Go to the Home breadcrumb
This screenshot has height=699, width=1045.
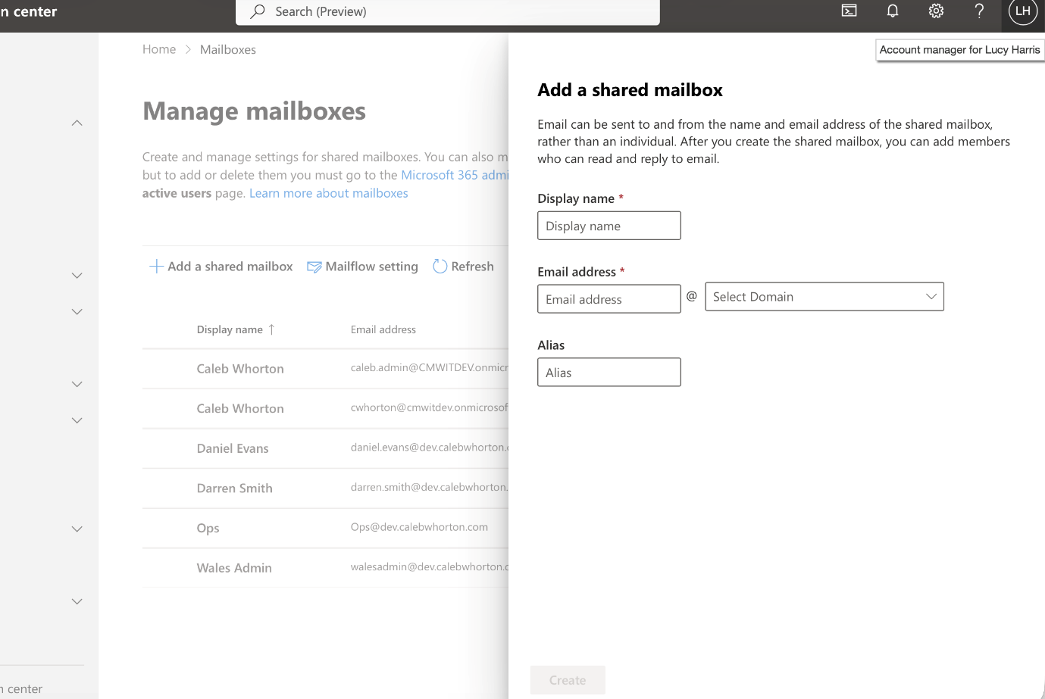pyautogui.click(x=159, y=49)
